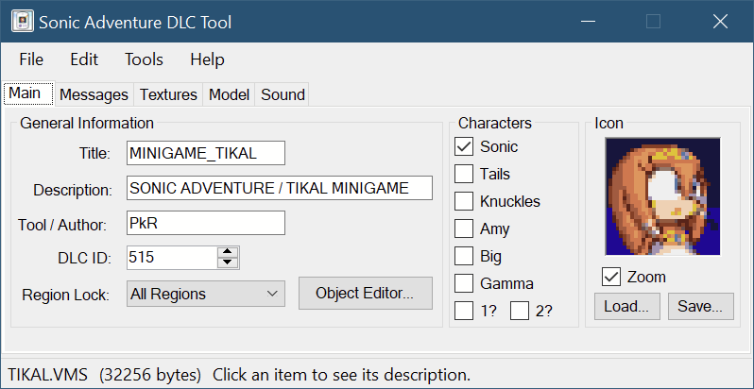Disable the icon Zoom checkbox
The image size is (754, 389).
(611, 277)
